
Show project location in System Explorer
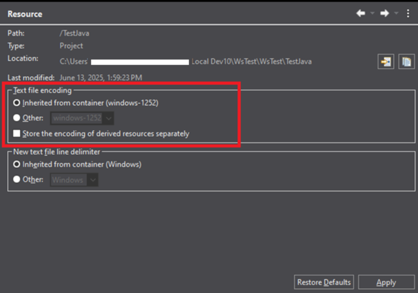385,62
